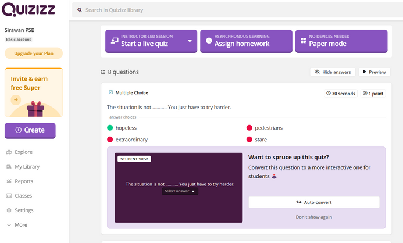This screenshot has height=243, width=403.
Task: Select the green 'hopeless' answer choice
Action: tap(126, 128)
